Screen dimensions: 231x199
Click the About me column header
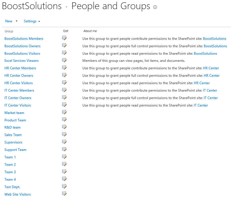click(x=90, y=31)
